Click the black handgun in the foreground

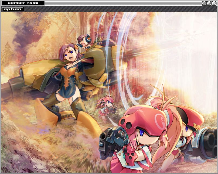click(x=113, y=143)
